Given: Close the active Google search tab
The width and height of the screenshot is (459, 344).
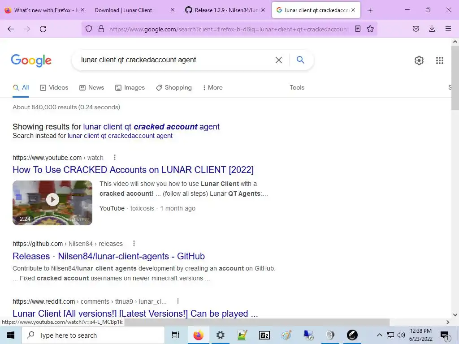Looking at the screenshot, I should tap(353, 10).
